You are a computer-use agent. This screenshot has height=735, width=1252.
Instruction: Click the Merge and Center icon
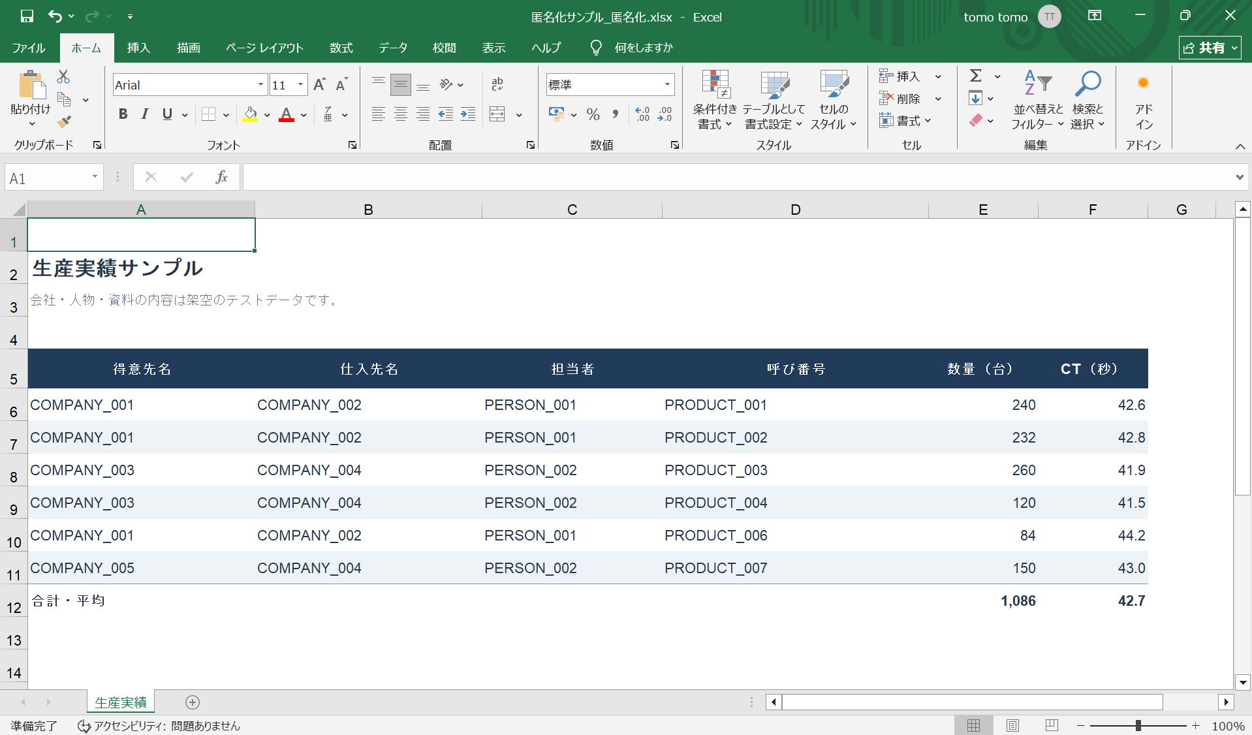pyautogui.click(x=497, y=114)
